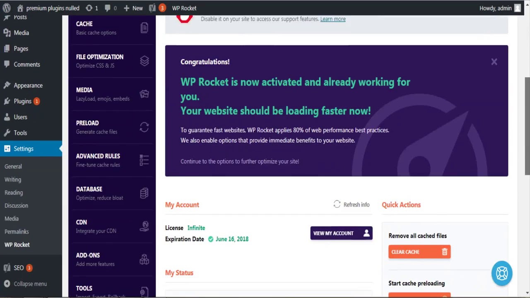Click the CDN globe icon
The image size is (530, 298).
pyautogui.click(x=144, y=226)
